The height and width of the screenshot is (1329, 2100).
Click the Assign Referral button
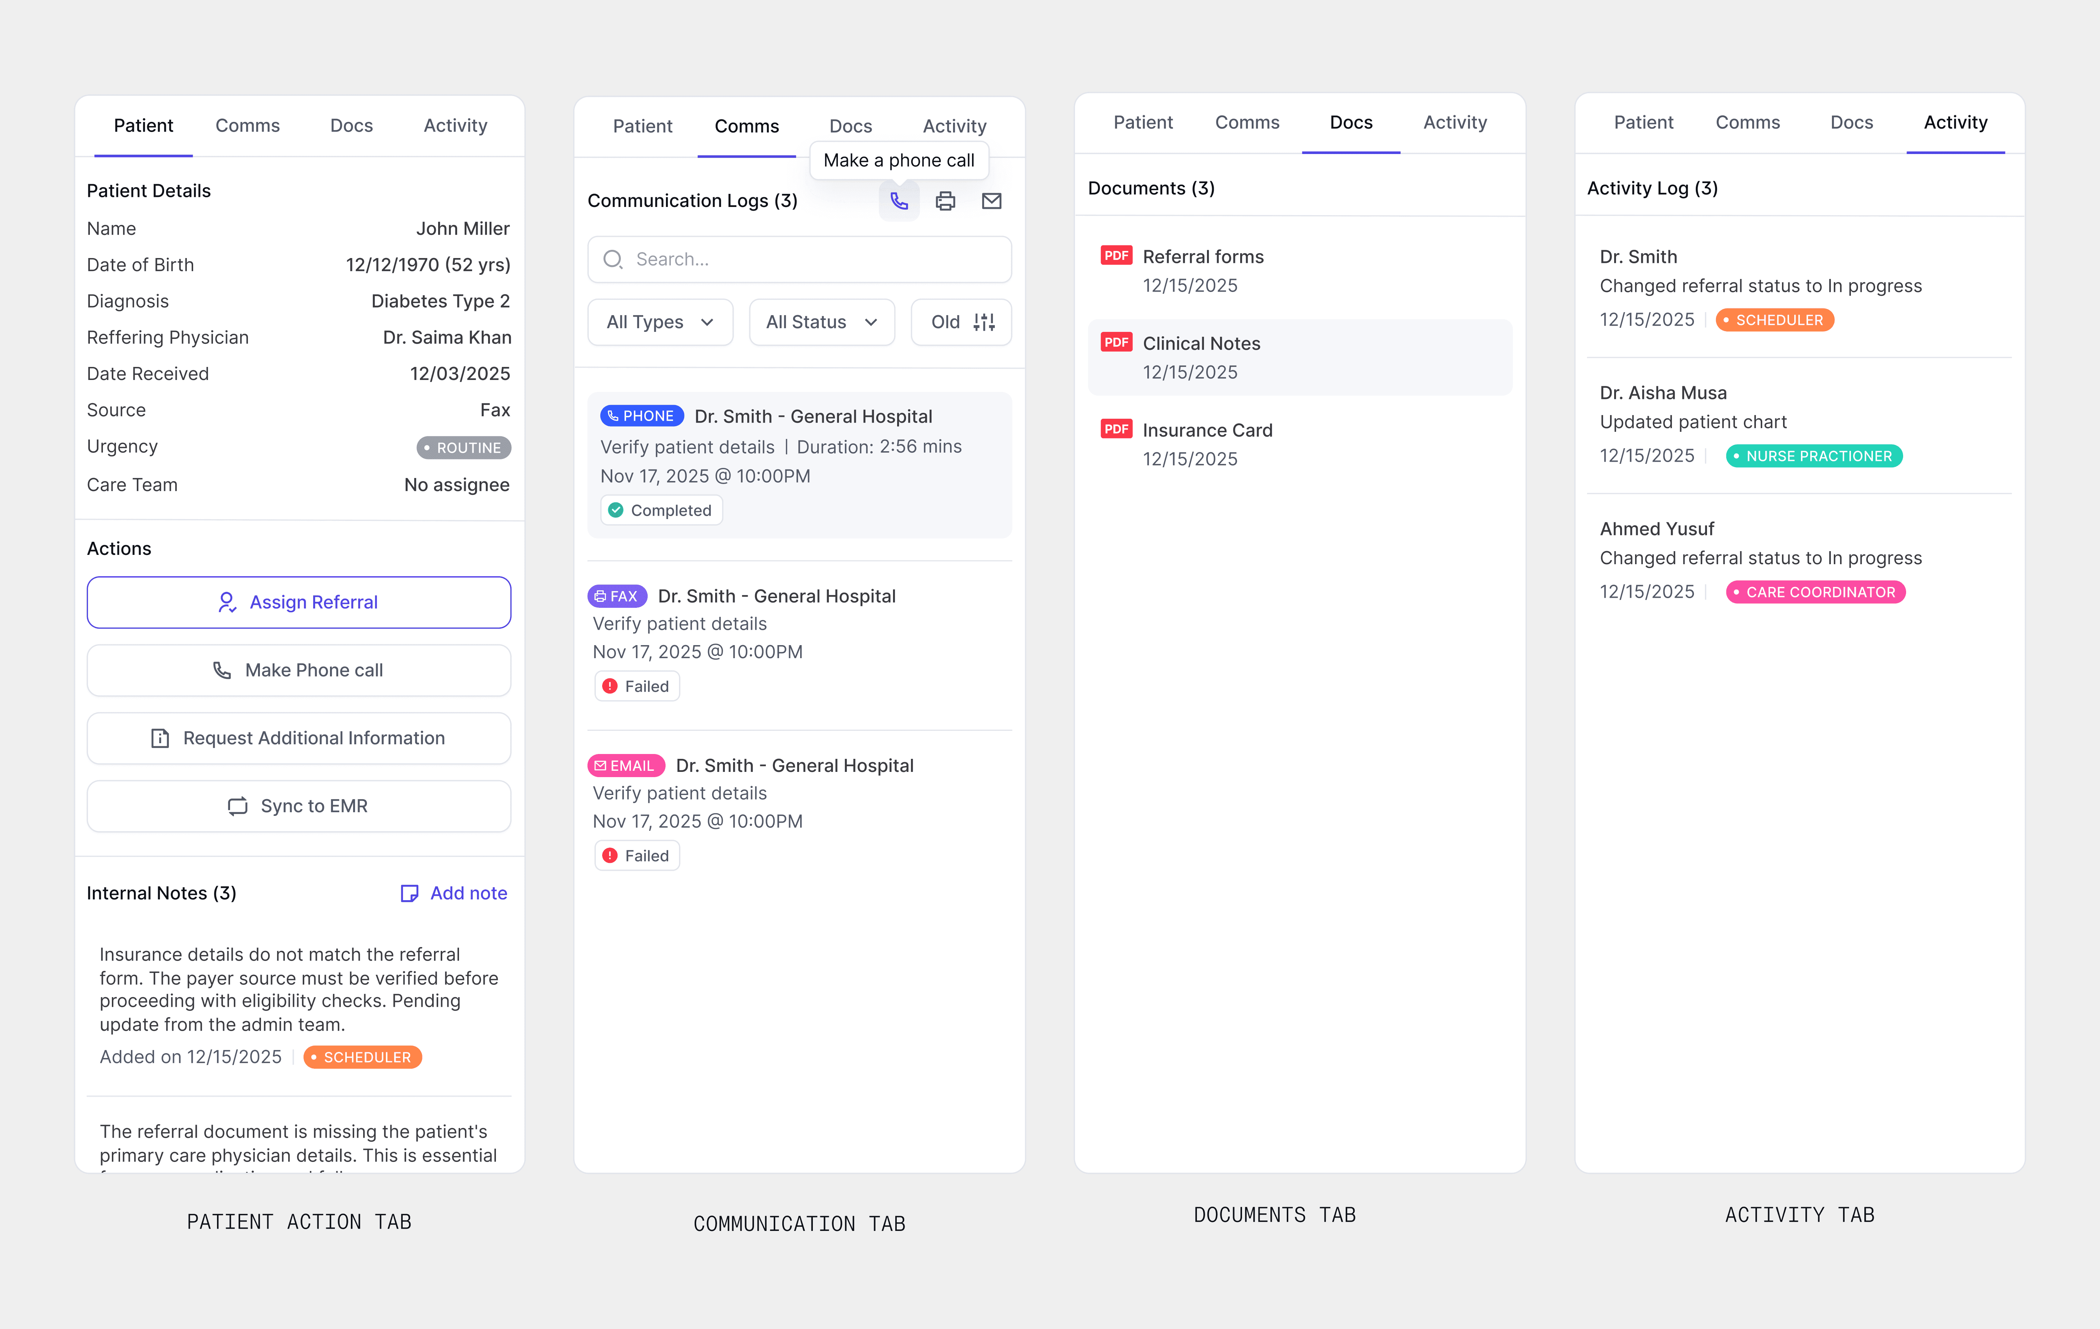pos(298,602)
